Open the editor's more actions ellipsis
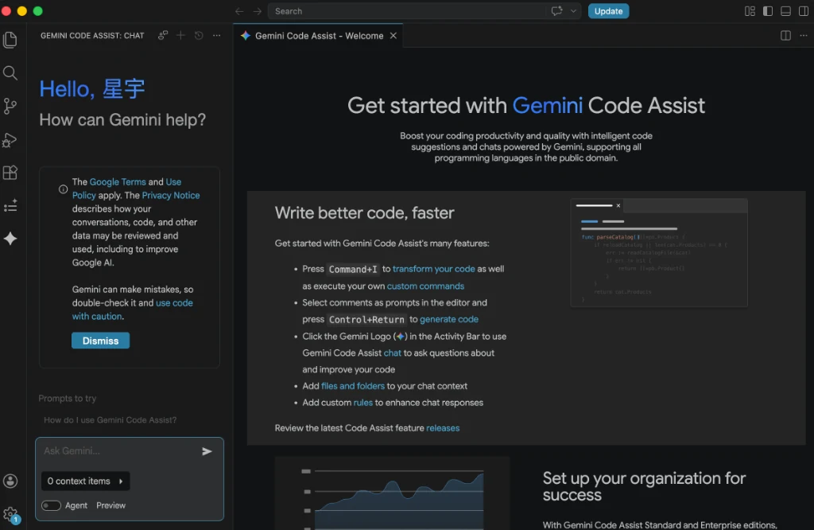 [x=804, y=35]
